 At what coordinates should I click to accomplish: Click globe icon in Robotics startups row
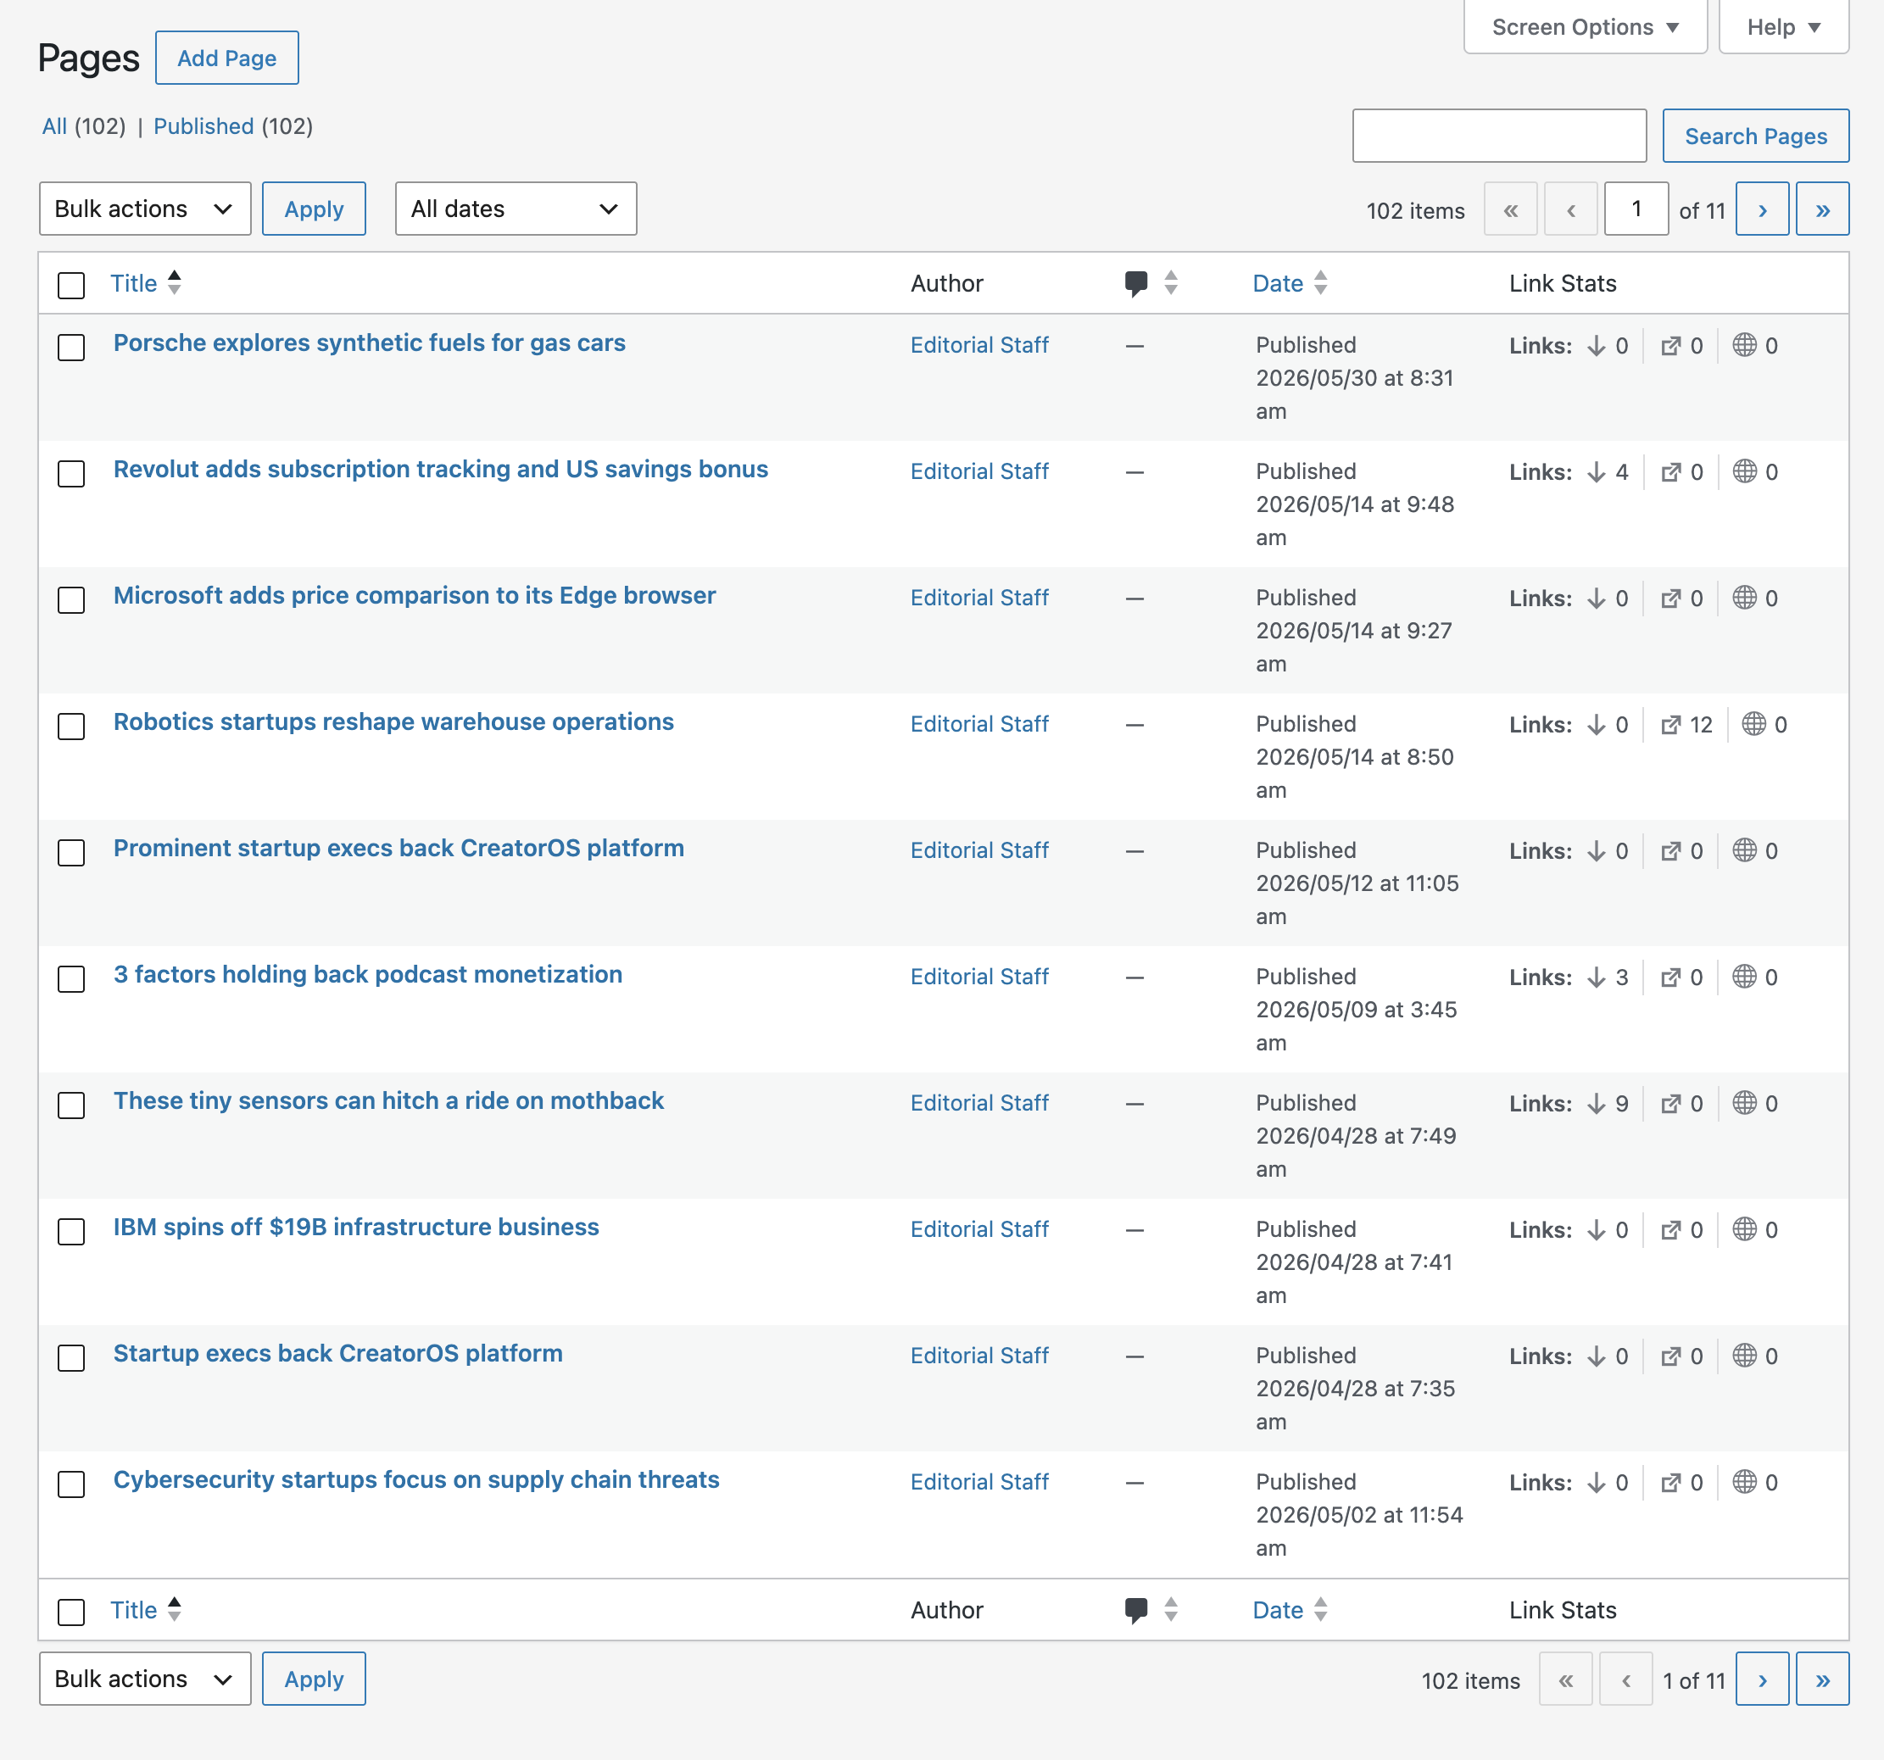pyautogui.click(x=1754, y=724)
